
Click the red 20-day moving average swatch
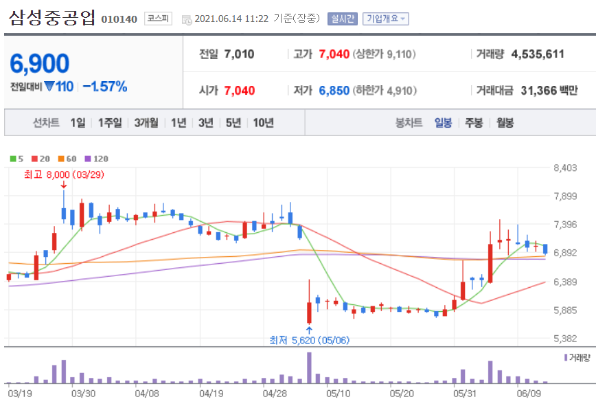pos(34,159)
